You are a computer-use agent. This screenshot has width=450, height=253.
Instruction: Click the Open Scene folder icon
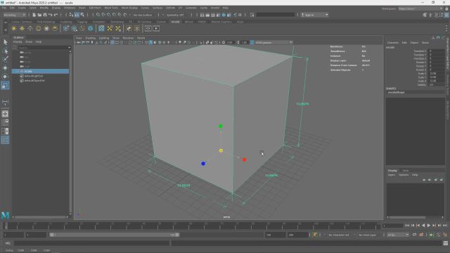click(x=39, y=15)
